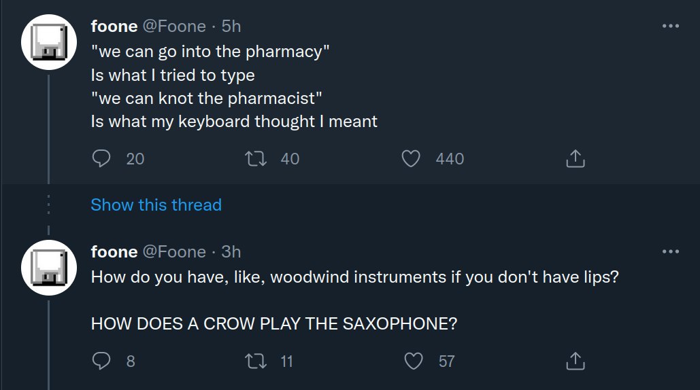This screenshot has width=700, height=390.
Task: Share the pharmacy autocorrect tweet
Action: pos(575,159)
